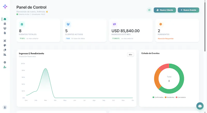Open the settings gear icon

tap(5, 62)
